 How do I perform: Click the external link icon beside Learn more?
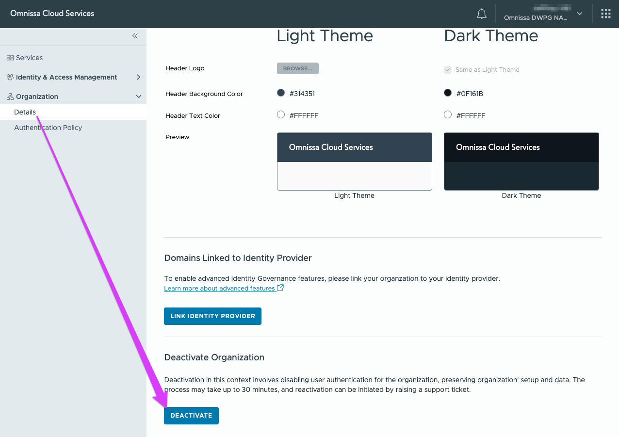coord(280,288)
